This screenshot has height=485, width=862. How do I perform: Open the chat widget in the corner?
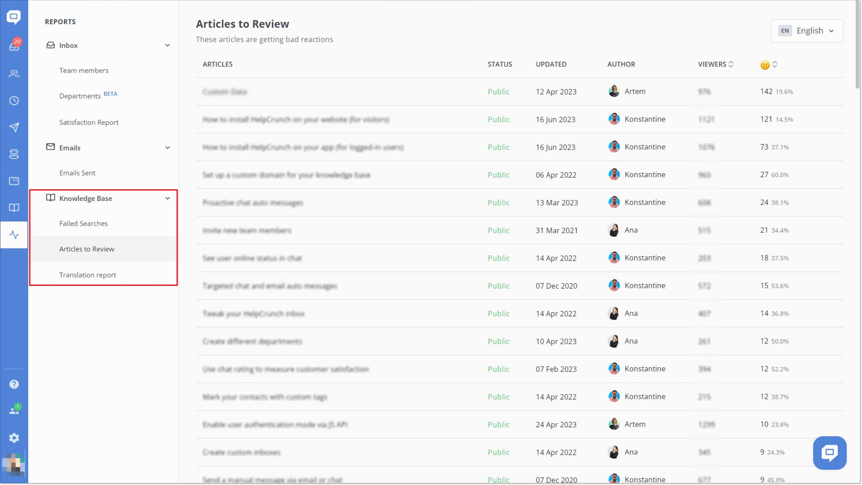pyautogui.click(x=830, y=453)
